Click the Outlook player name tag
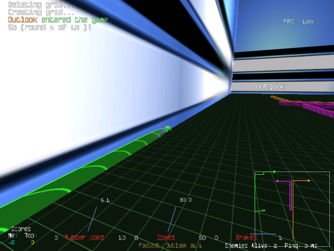This screenshot has width=334, height=251. point(270,87)
